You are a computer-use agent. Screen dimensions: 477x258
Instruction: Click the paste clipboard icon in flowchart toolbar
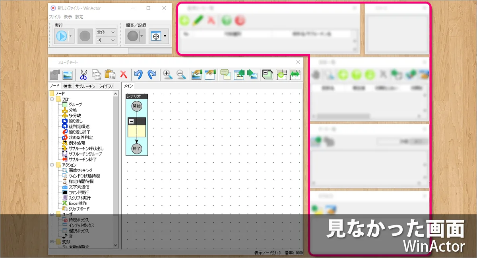[x=110, y=74]
